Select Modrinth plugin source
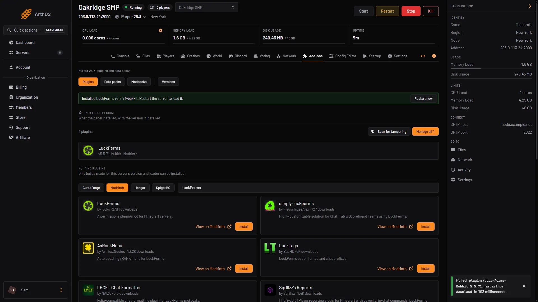Viewport: 538px width, 302px height. coord(117,188)
